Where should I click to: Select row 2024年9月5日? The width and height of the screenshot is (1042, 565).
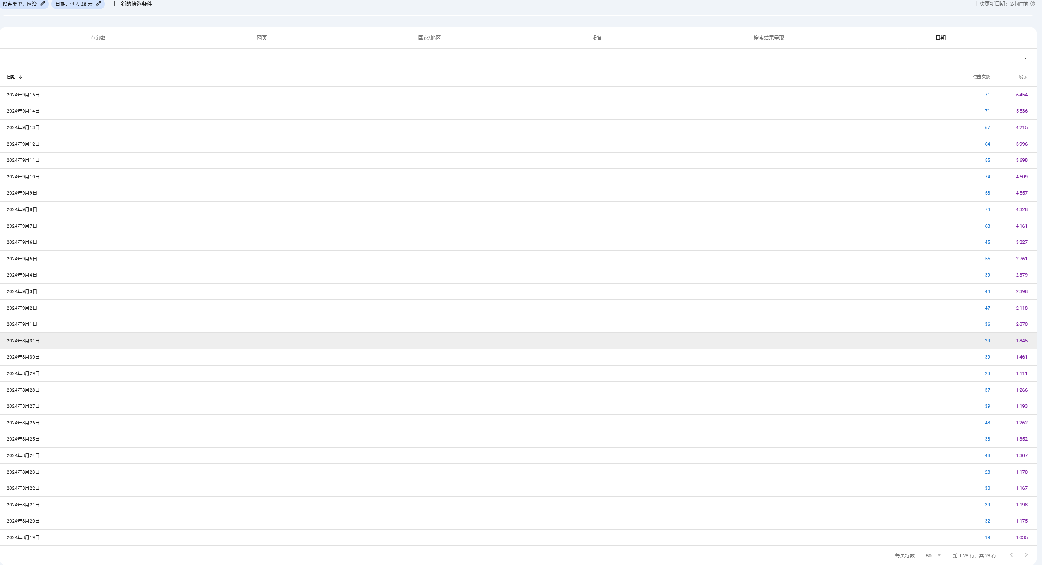519,259
